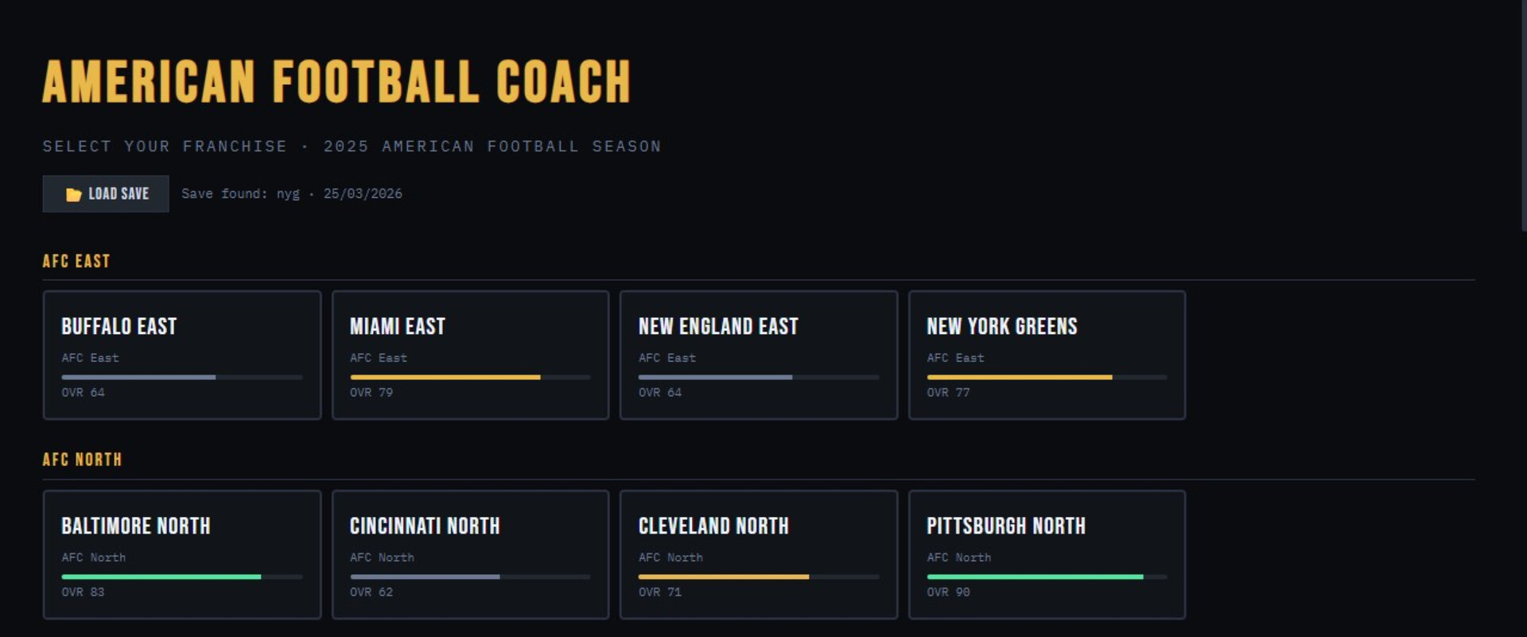This screenshot has width=1527, height=637.
Task: Click the OVR 83 label under Baltimore North
Action: click(x=83, y=592)
